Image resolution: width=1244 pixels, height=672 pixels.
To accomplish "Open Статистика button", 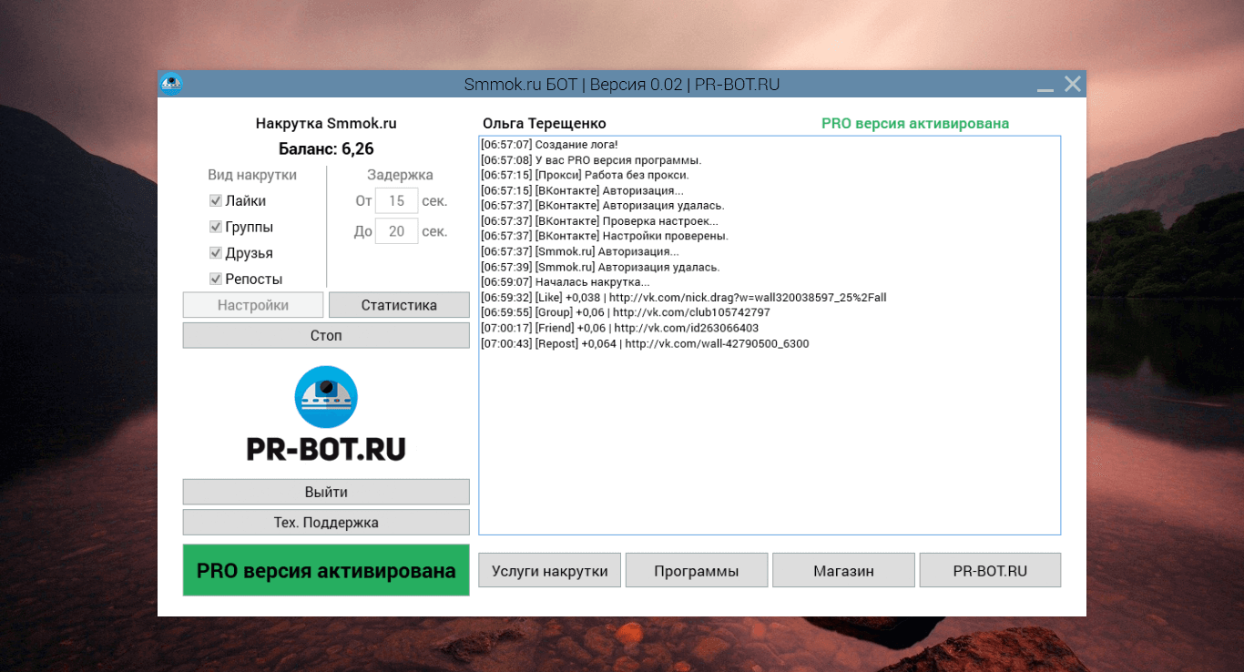I will (x=399, y=305).
